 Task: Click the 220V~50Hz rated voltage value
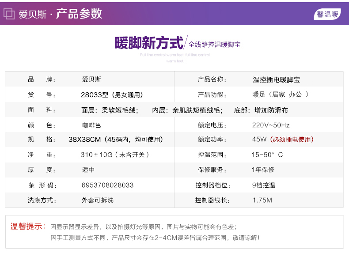pos(270,125)
